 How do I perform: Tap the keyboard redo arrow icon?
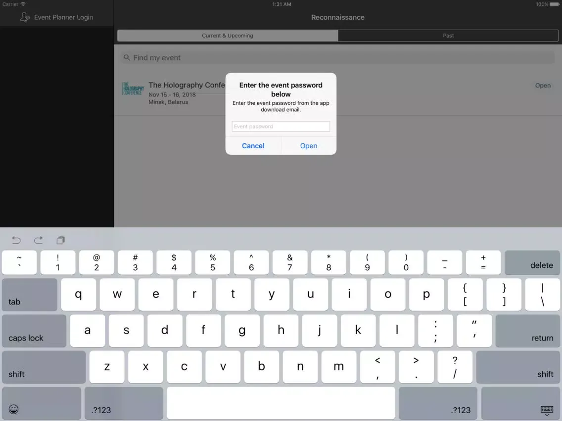[x=39, y=240]
